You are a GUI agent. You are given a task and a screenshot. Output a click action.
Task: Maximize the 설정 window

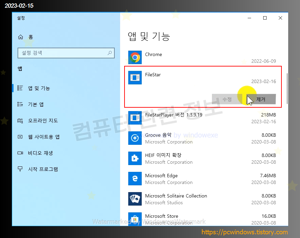[265, 18]
